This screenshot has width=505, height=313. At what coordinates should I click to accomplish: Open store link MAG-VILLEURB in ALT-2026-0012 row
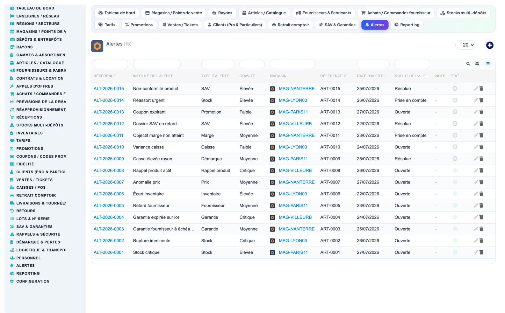tap(295, 124)
